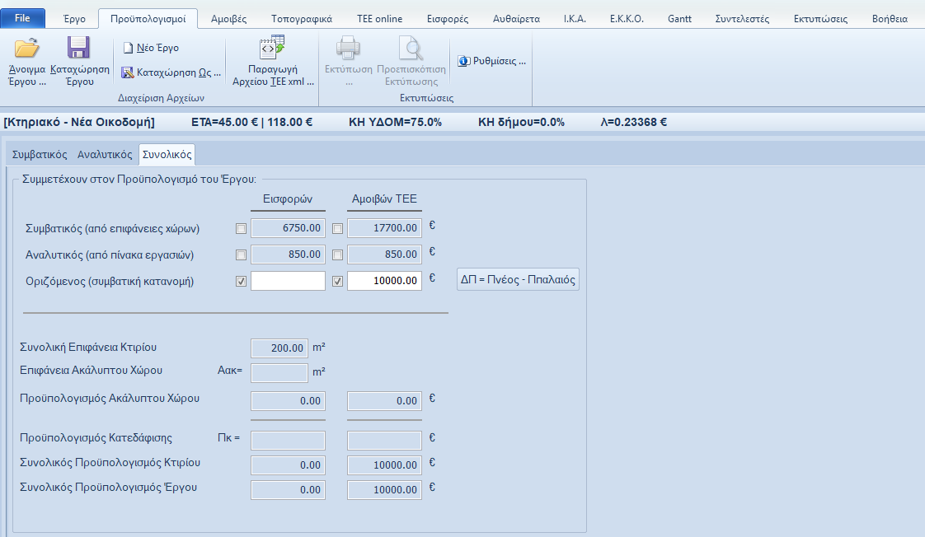Tick Συμβατικός checkbox under Αμοιβών ΤΕΕ column
925x537 pixels.
337,228
